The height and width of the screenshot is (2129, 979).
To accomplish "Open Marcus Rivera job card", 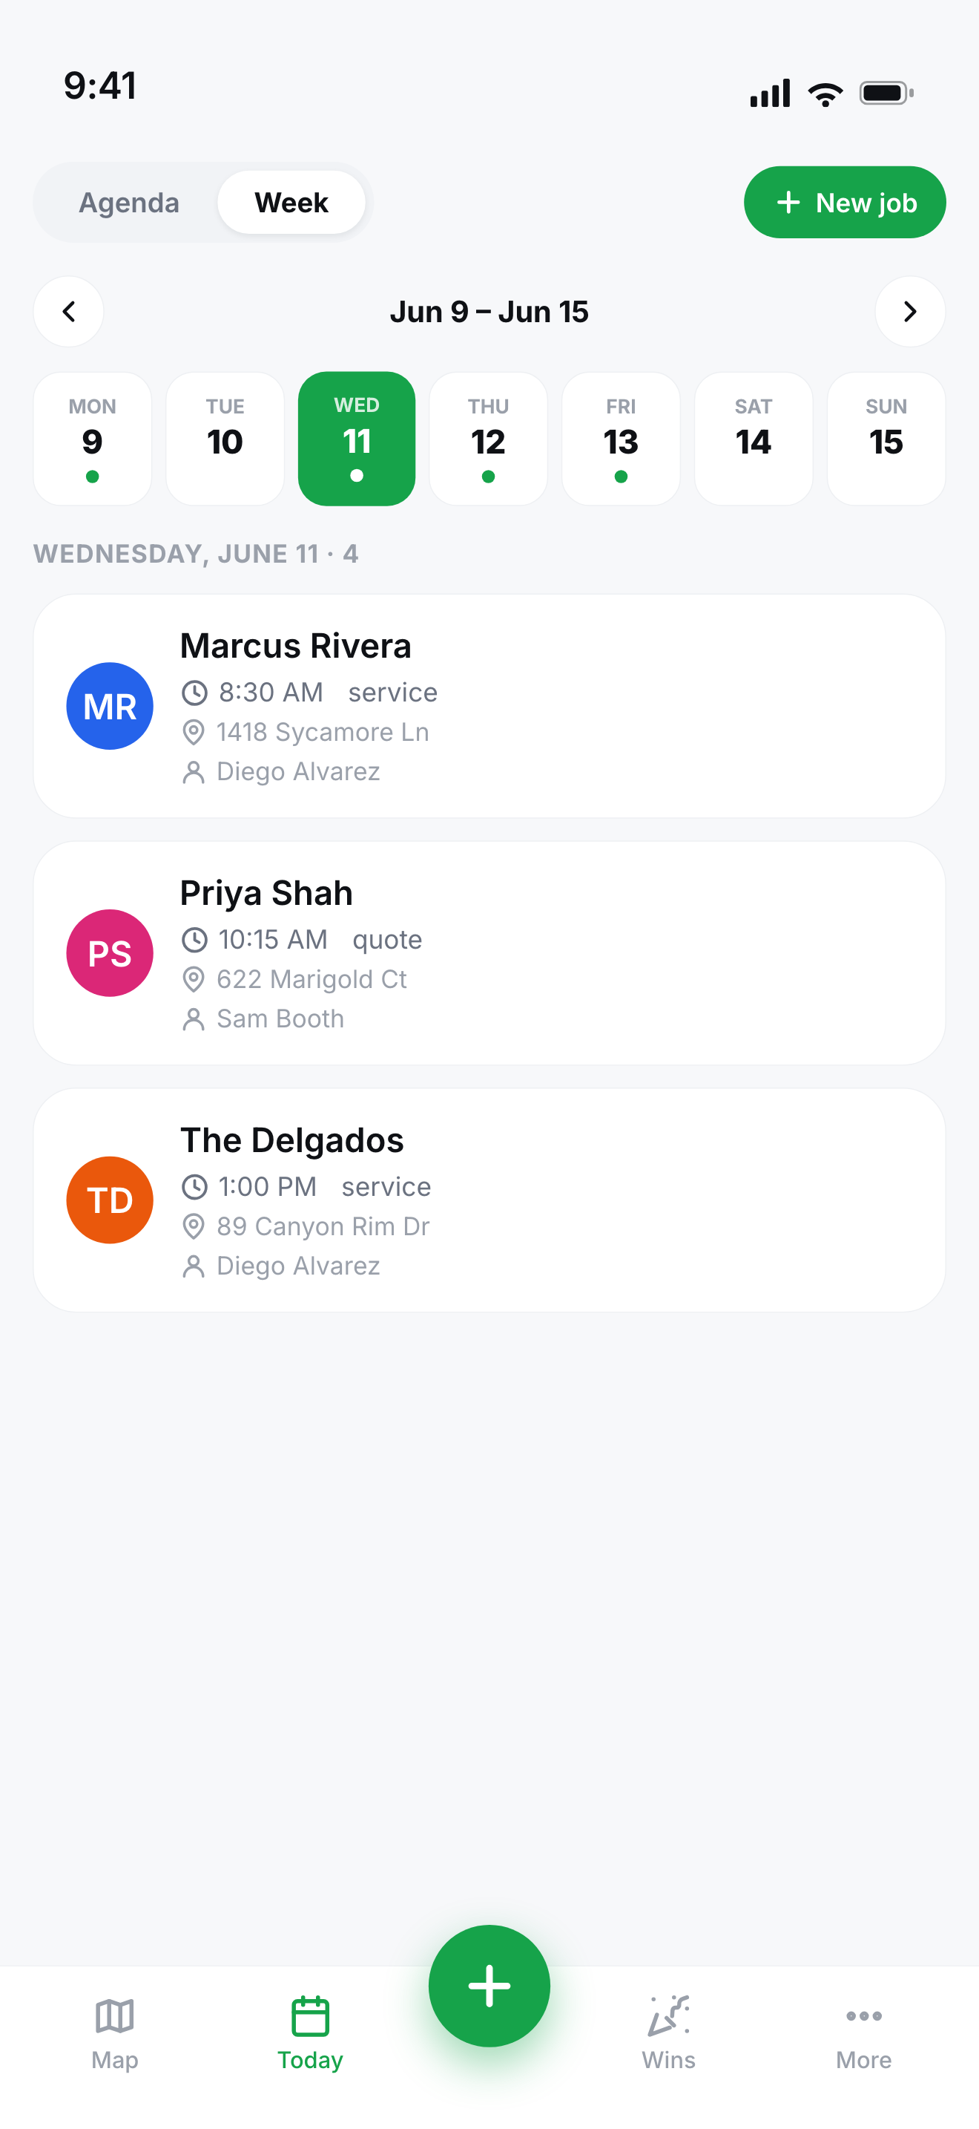I will pos(489,706).
